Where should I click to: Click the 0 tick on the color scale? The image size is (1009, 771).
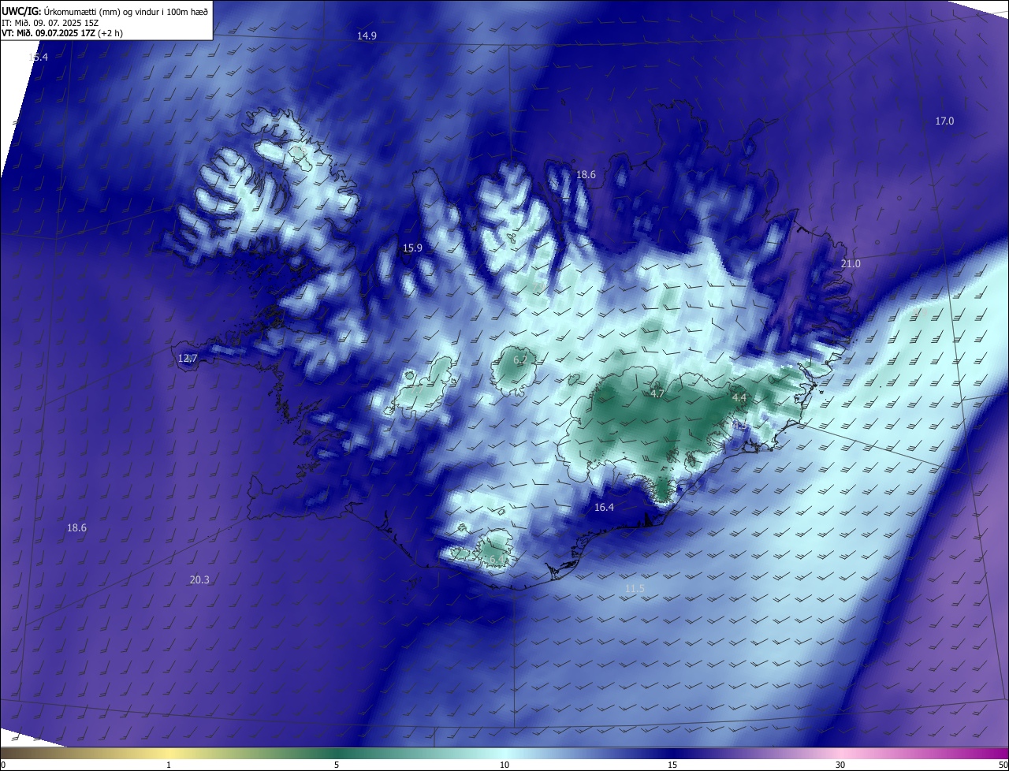[3, 765]
